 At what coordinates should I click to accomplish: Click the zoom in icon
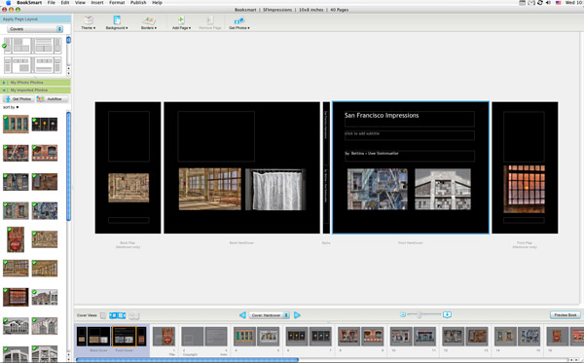click(447, 315)
